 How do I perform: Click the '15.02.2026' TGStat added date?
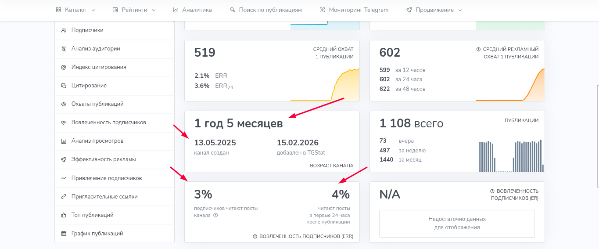pos(298,143)
